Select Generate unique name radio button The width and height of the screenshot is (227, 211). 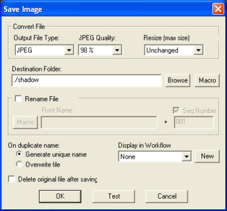19,154
